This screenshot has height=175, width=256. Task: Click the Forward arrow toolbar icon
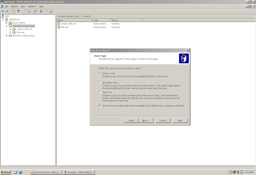(x=7, y=11)
